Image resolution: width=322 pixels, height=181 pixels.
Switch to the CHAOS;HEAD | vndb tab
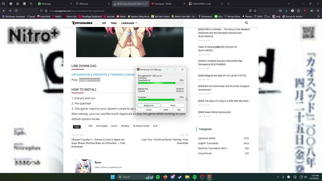[x=206, y=4]
